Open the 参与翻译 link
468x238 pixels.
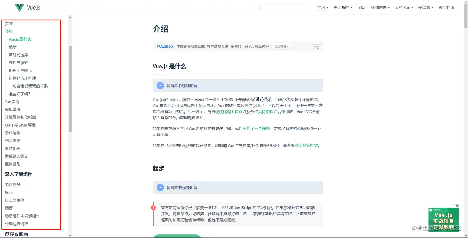coord(446,7)
